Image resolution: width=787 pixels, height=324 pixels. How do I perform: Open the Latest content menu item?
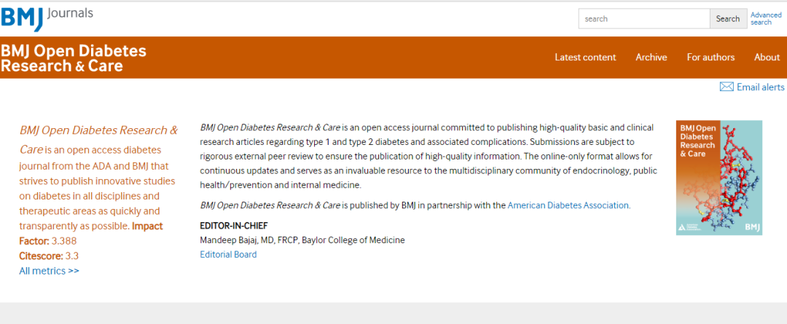coord(585,58)
